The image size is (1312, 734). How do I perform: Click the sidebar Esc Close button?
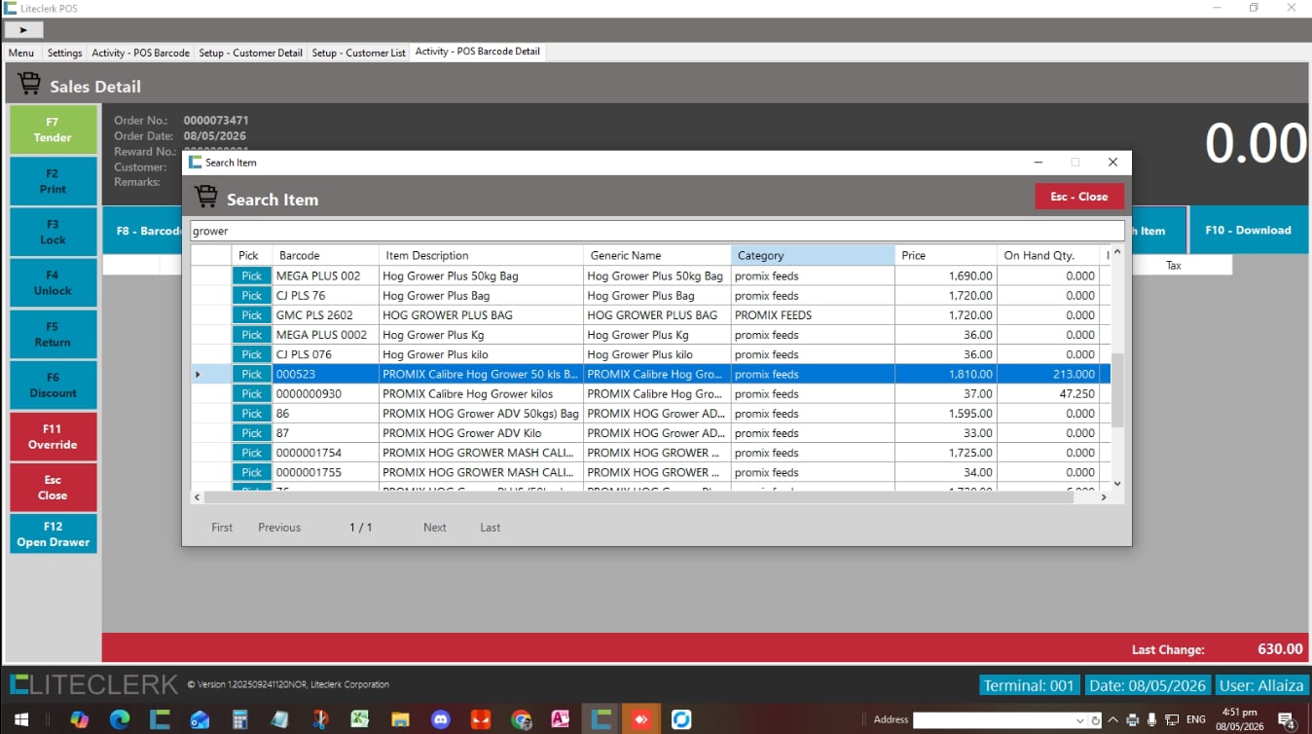(x=53, y=488)
